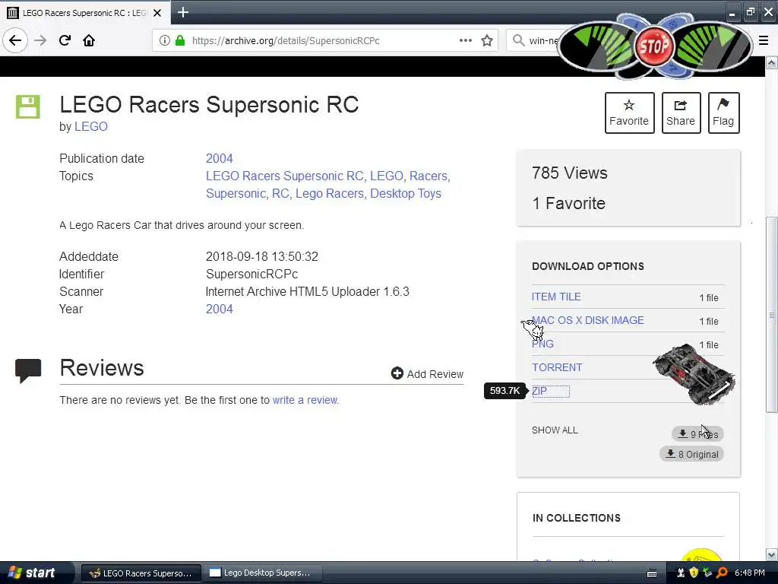Bookmark this page with the star
The height and width of the screenshot is (584, 778).
point(487,40)
